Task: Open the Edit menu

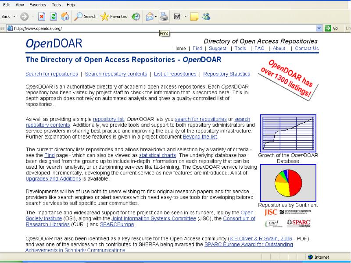Action: click(7, 5)
